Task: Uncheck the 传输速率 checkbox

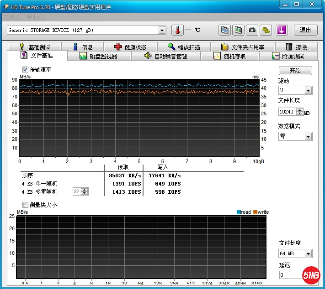Action: (x=26, y=70)
